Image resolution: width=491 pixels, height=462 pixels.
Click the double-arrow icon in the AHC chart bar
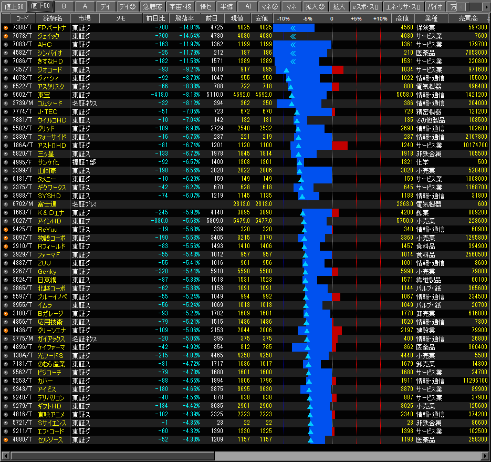click(x=292, y=44)
